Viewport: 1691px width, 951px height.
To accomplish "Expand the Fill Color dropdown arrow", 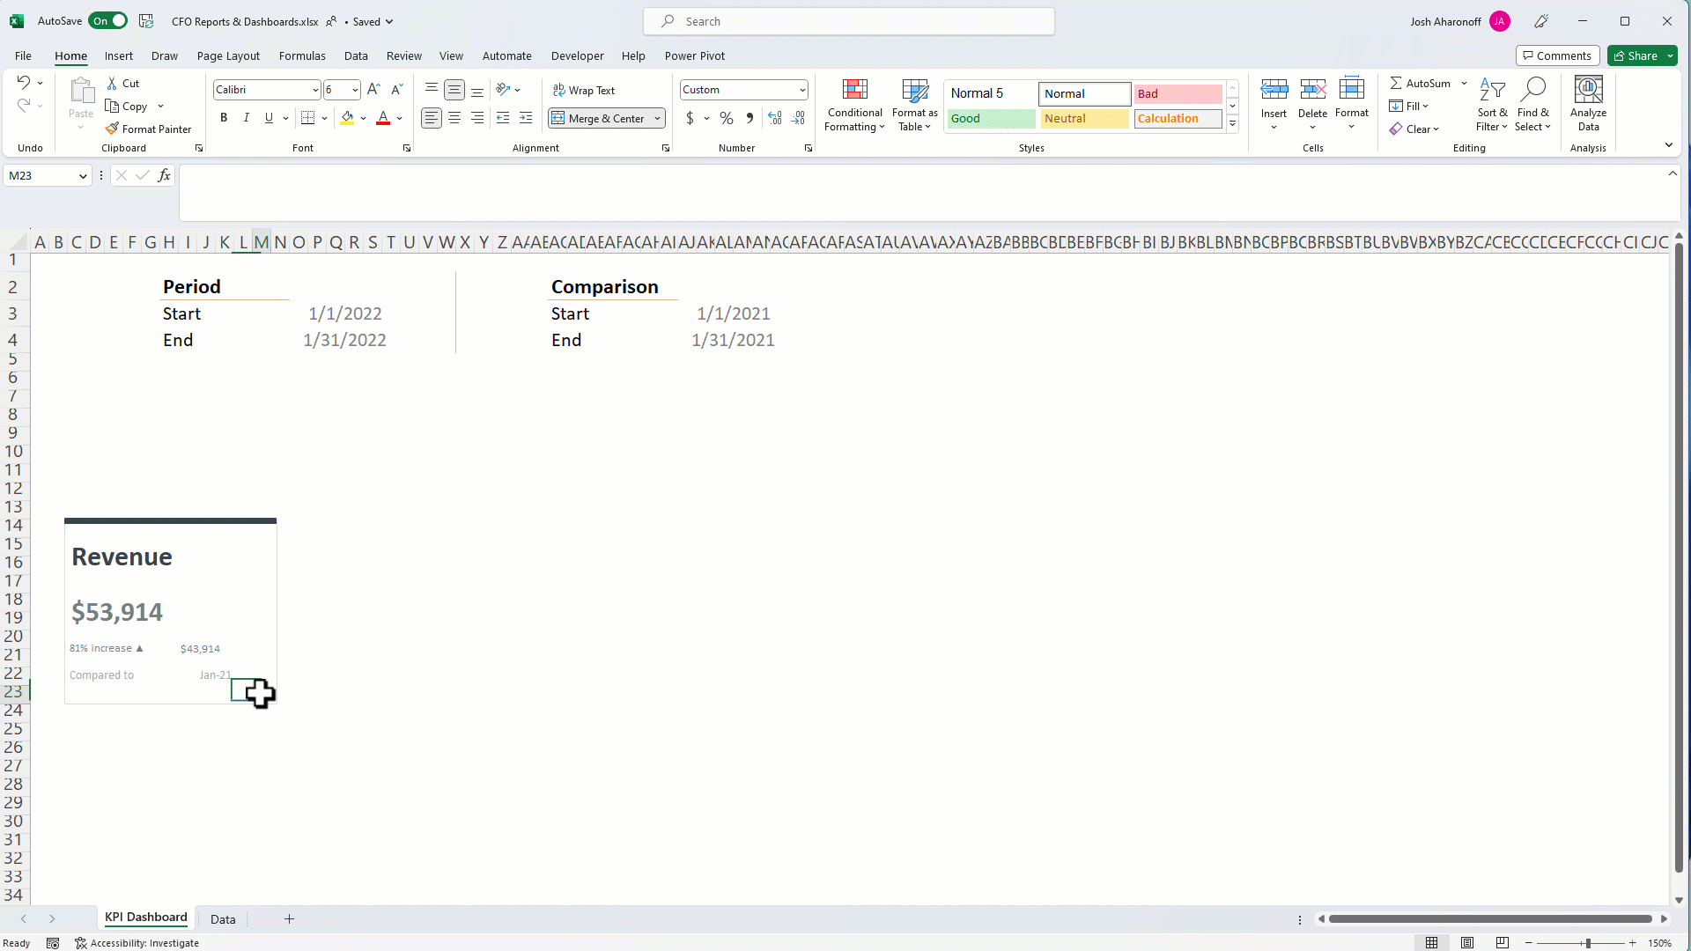I will (x=364, y=118).
